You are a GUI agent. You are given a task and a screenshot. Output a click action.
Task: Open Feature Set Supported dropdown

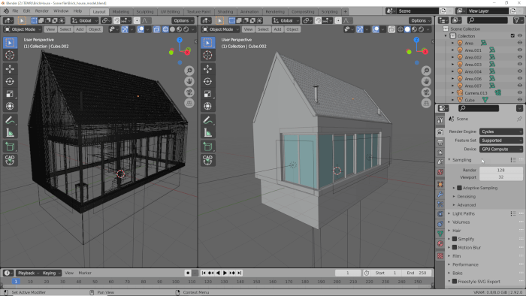pos(501,140)
